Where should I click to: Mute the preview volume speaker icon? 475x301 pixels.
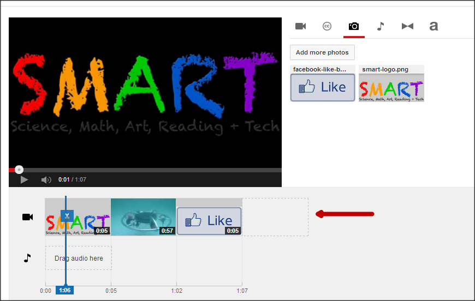pyautogui.click(x=46, y=180)
